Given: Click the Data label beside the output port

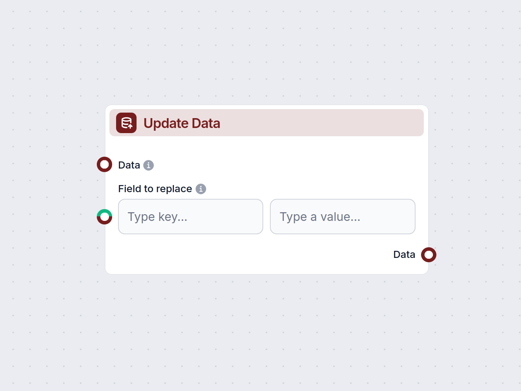Looking at the screenshot, I should click(404, 254).
